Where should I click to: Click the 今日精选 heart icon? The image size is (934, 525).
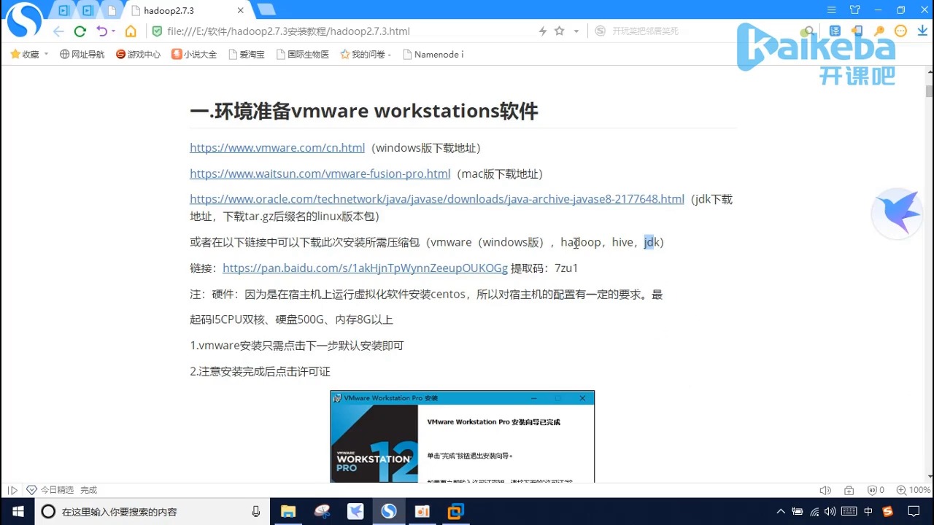[31, 491]
